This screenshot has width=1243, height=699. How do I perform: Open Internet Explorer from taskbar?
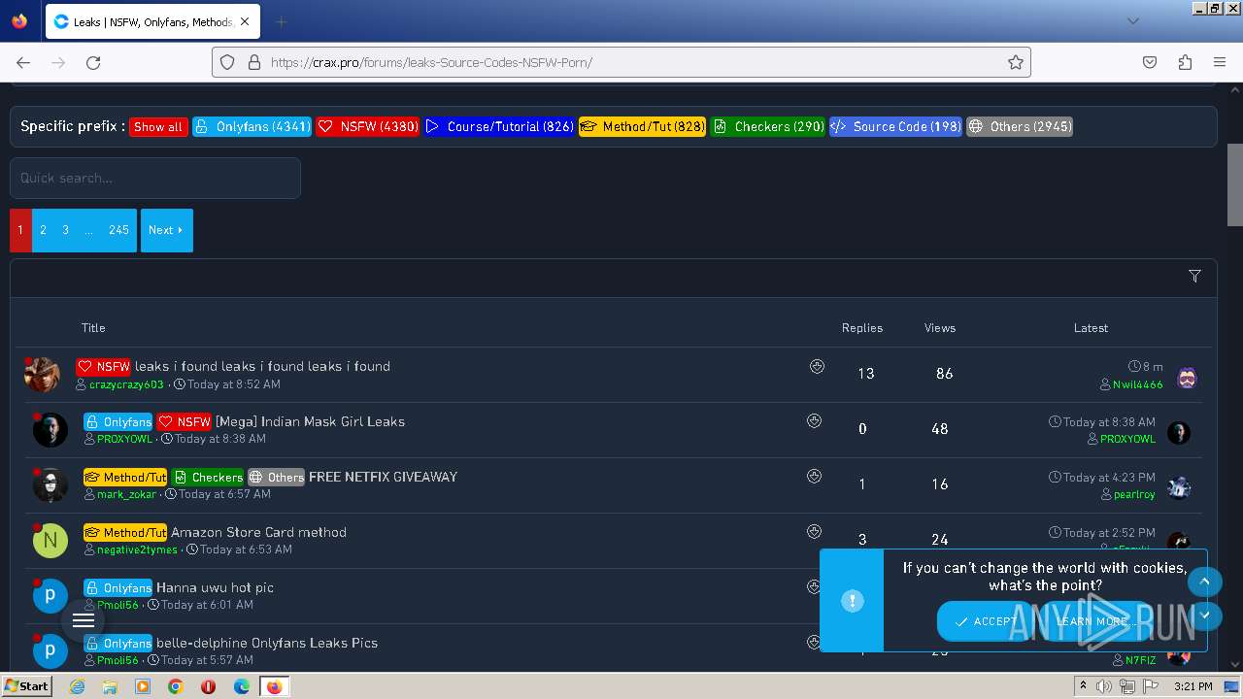(77, 686)
